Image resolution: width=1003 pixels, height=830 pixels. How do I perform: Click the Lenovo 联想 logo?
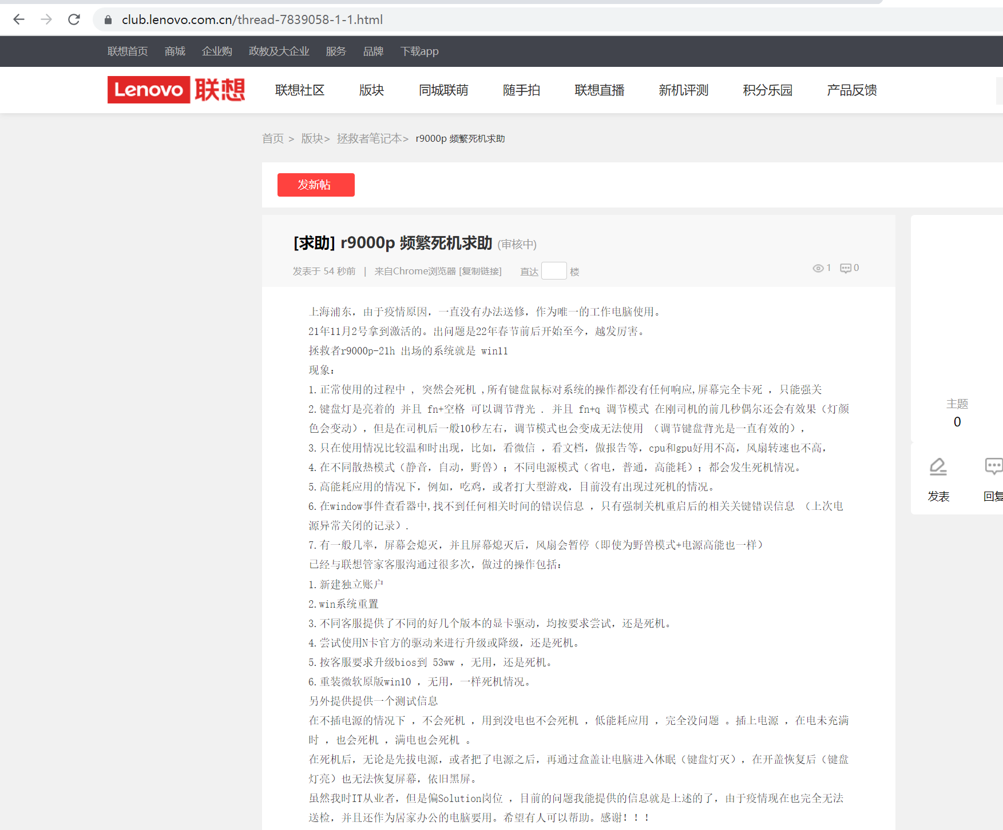176,90
